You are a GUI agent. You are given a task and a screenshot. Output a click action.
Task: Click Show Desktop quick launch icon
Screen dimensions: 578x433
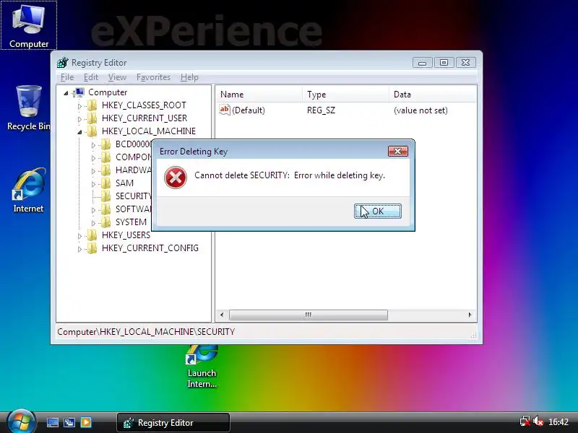[x=52, y=422]
